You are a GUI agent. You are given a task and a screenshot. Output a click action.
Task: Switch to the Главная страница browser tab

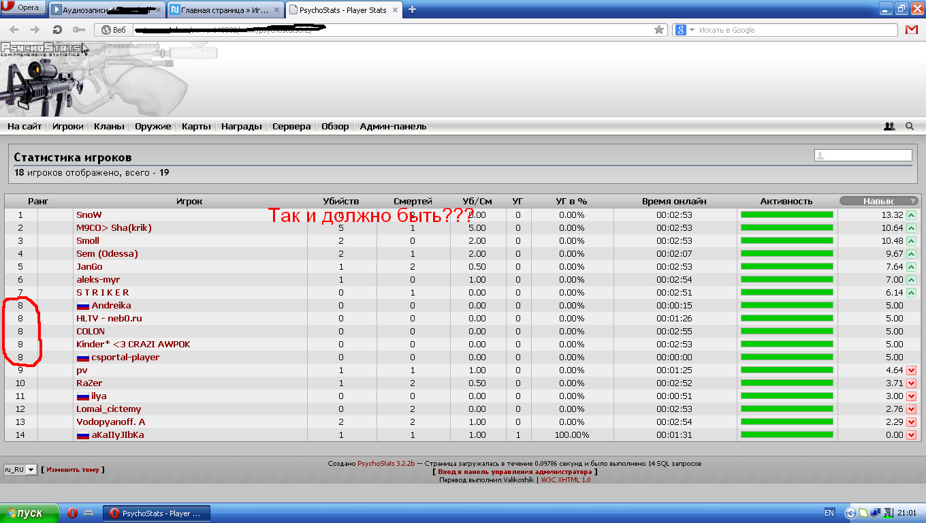(x=225, y=10)
